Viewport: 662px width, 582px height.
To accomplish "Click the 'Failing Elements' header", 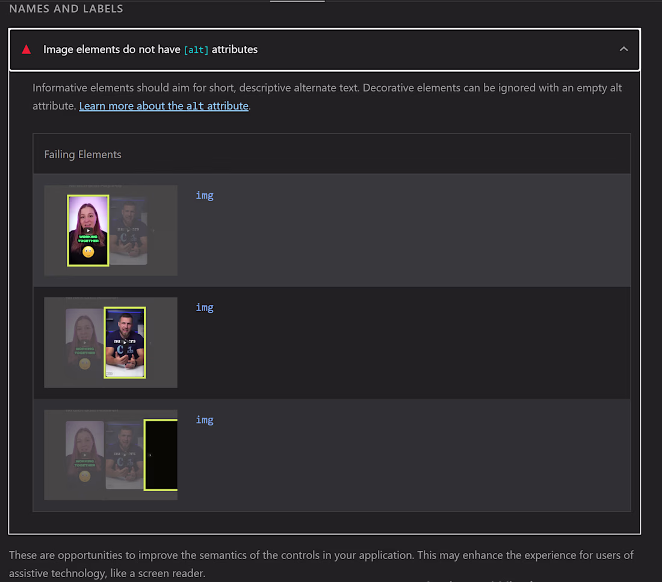I will [83, 155].
